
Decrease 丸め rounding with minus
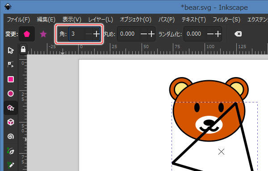[x=144, y=34]
